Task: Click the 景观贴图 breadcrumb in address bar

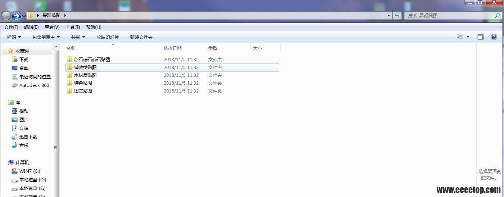Action: (51, 15)
